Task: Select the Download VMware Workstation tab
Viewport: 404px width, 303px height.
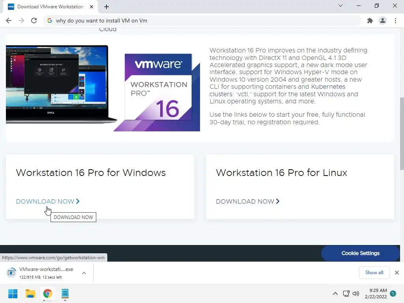Action: [50, 7]
